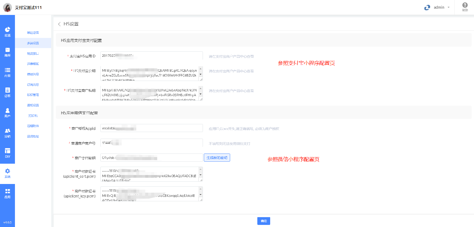Click scroll-down arrow in H5支付宝公钥 textarea

[201, 74]
